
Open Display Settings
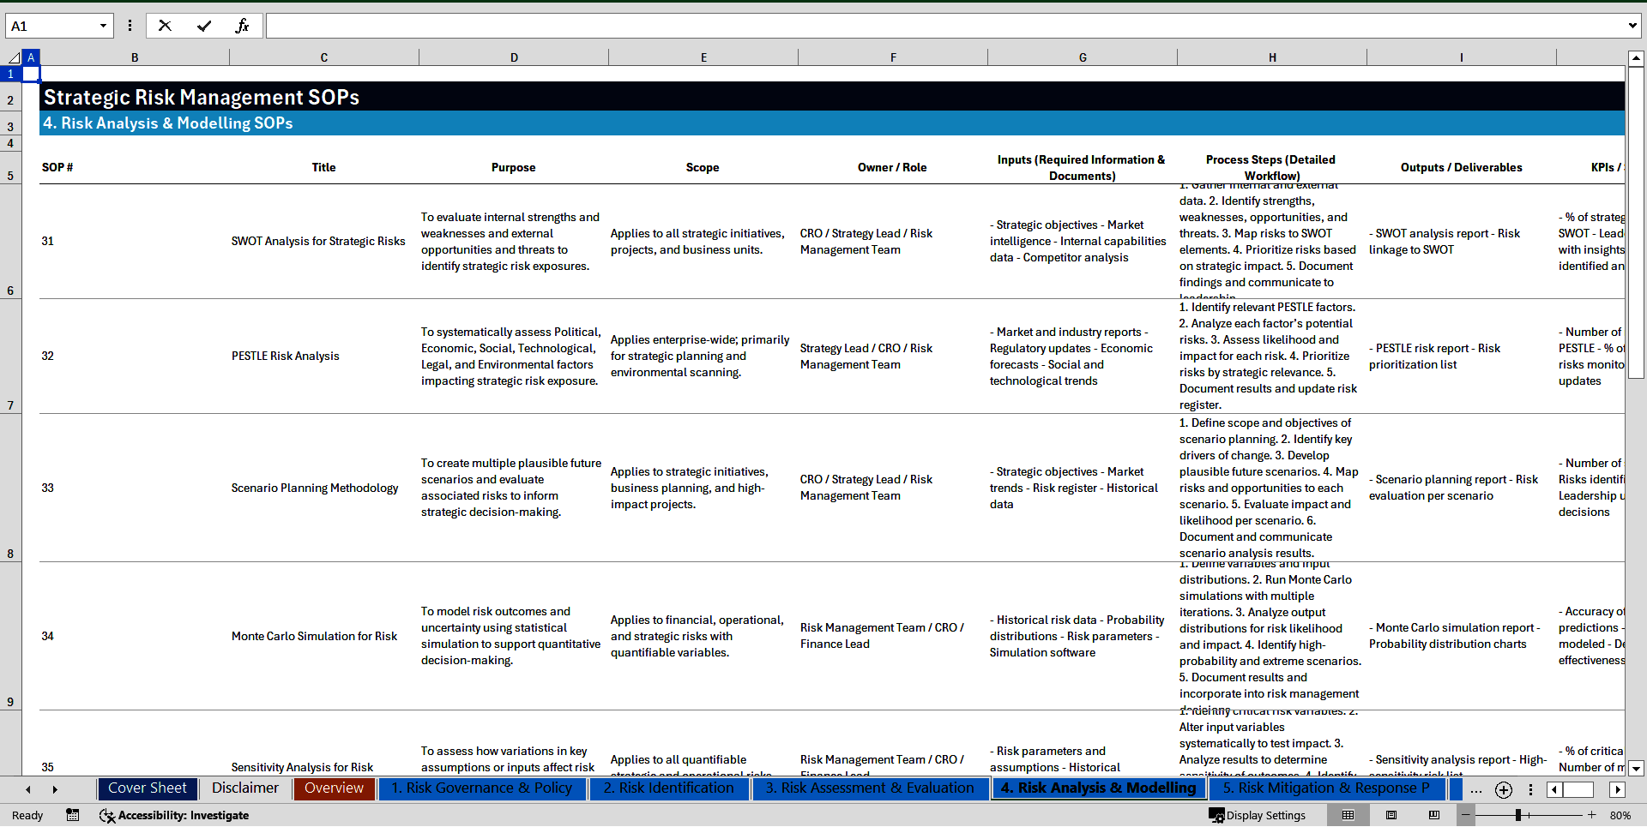(1258, 815)
